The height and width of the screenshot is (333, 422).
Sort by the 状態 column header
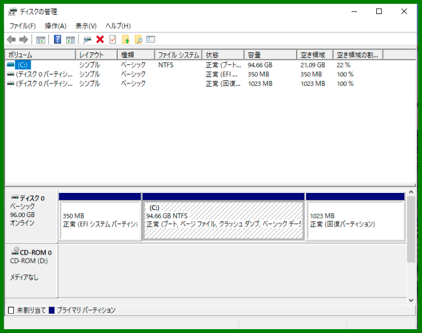(x=223, y=55)
